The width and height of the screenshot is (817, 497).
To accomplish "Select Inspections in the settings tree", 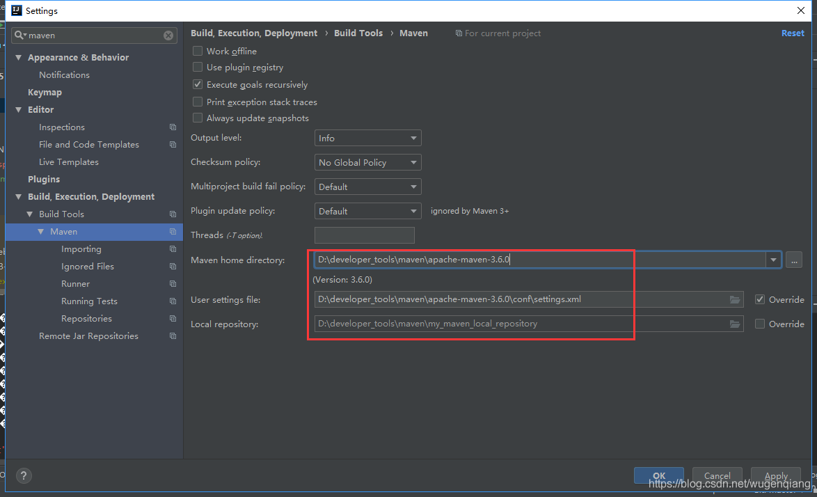I will [61, 127].
